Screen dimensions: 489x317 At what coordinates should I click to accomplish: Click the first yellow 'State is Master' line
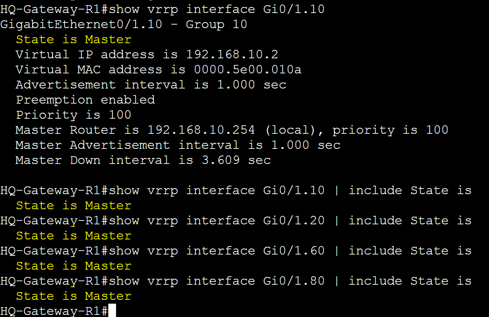pos(73,39)
